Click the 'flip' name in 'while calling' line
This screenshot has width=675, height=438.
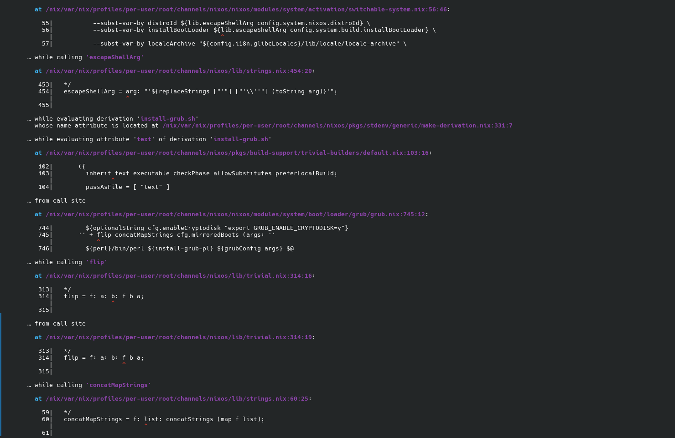97,262
